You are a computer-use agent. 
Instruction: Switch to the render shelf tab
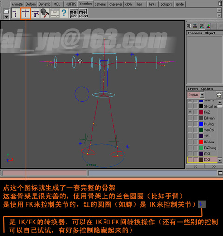click(180, 4)
